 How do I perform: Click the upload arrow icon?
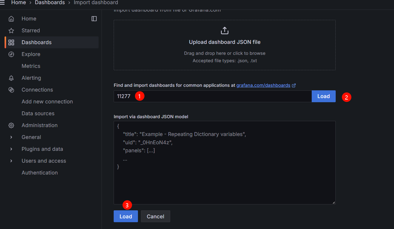click(225, 31)
